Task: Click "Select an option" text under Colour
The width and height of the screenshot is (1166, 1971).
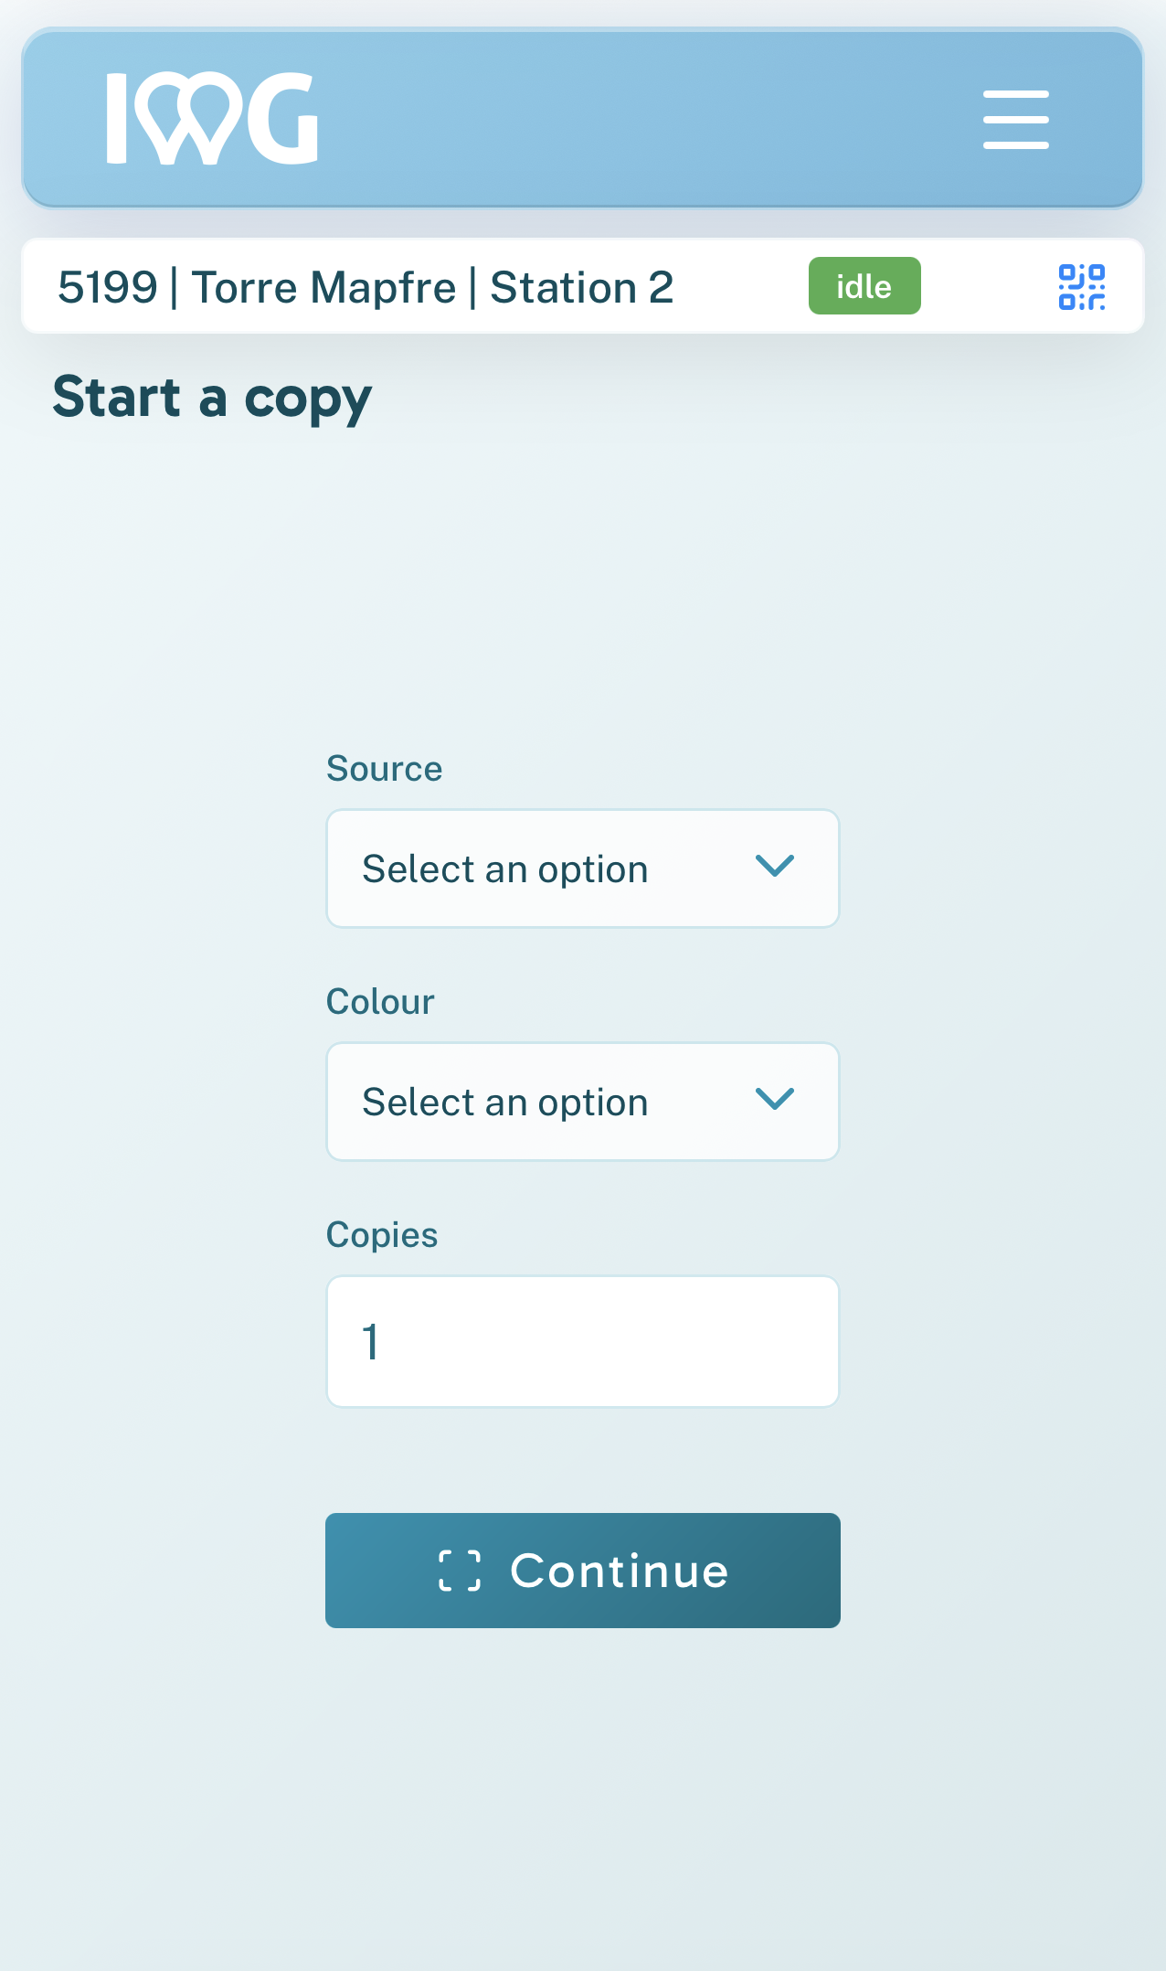Action: 504,1103
